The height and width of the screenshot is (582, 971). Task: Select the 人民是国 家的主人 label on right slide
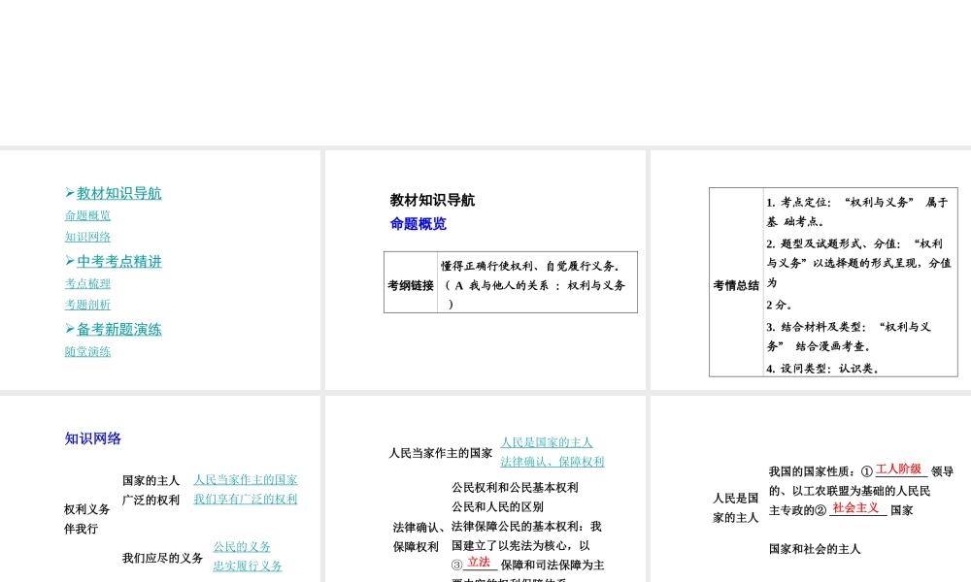click(736, 507)
